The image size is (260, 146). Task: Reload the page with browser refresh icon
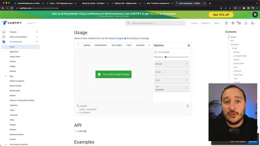(12, 8)
